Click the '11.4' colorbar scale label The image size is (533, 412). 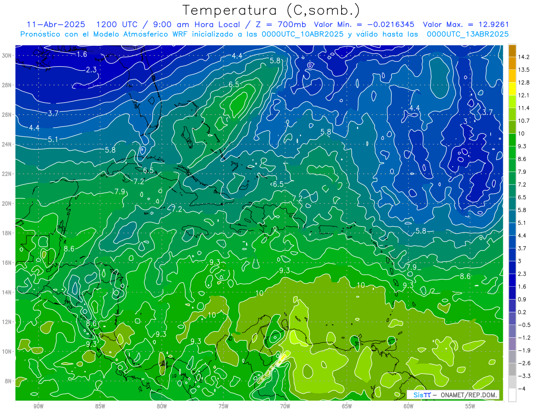(x=525, y=108)
